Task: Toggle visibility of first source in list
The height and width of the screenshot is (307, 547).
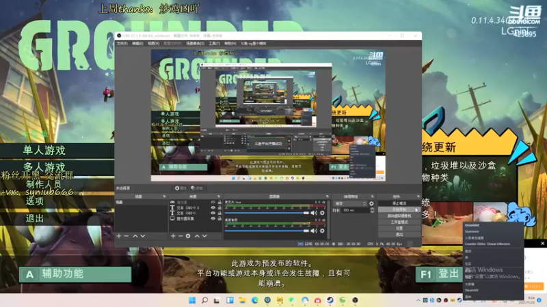Action: (x=213, y=202)
